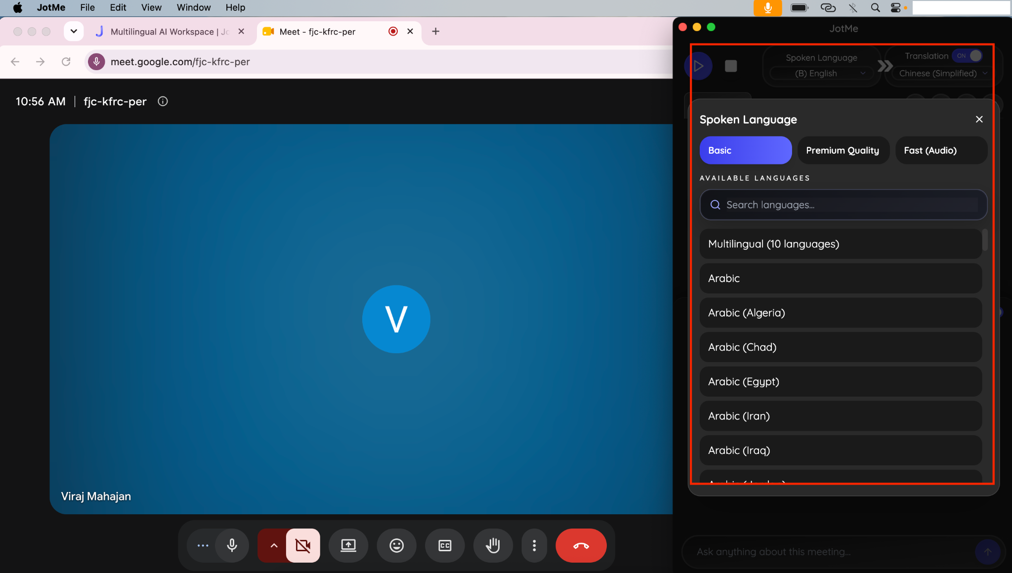
Task: Open the View menu
Action: pos(151,7)
